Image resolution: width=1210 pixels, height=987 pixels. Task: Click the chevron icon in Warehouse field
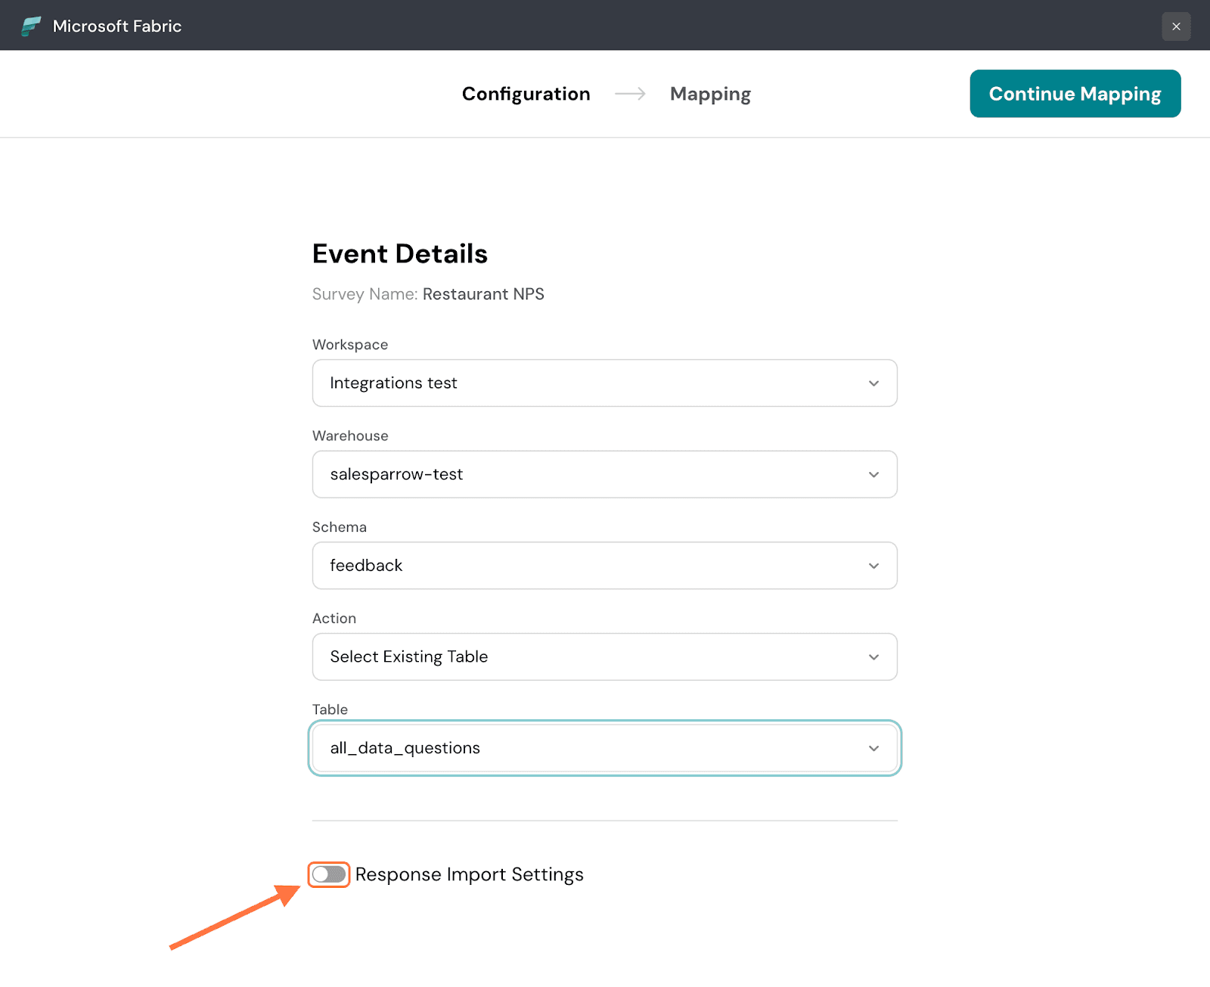tap(873, 475)
